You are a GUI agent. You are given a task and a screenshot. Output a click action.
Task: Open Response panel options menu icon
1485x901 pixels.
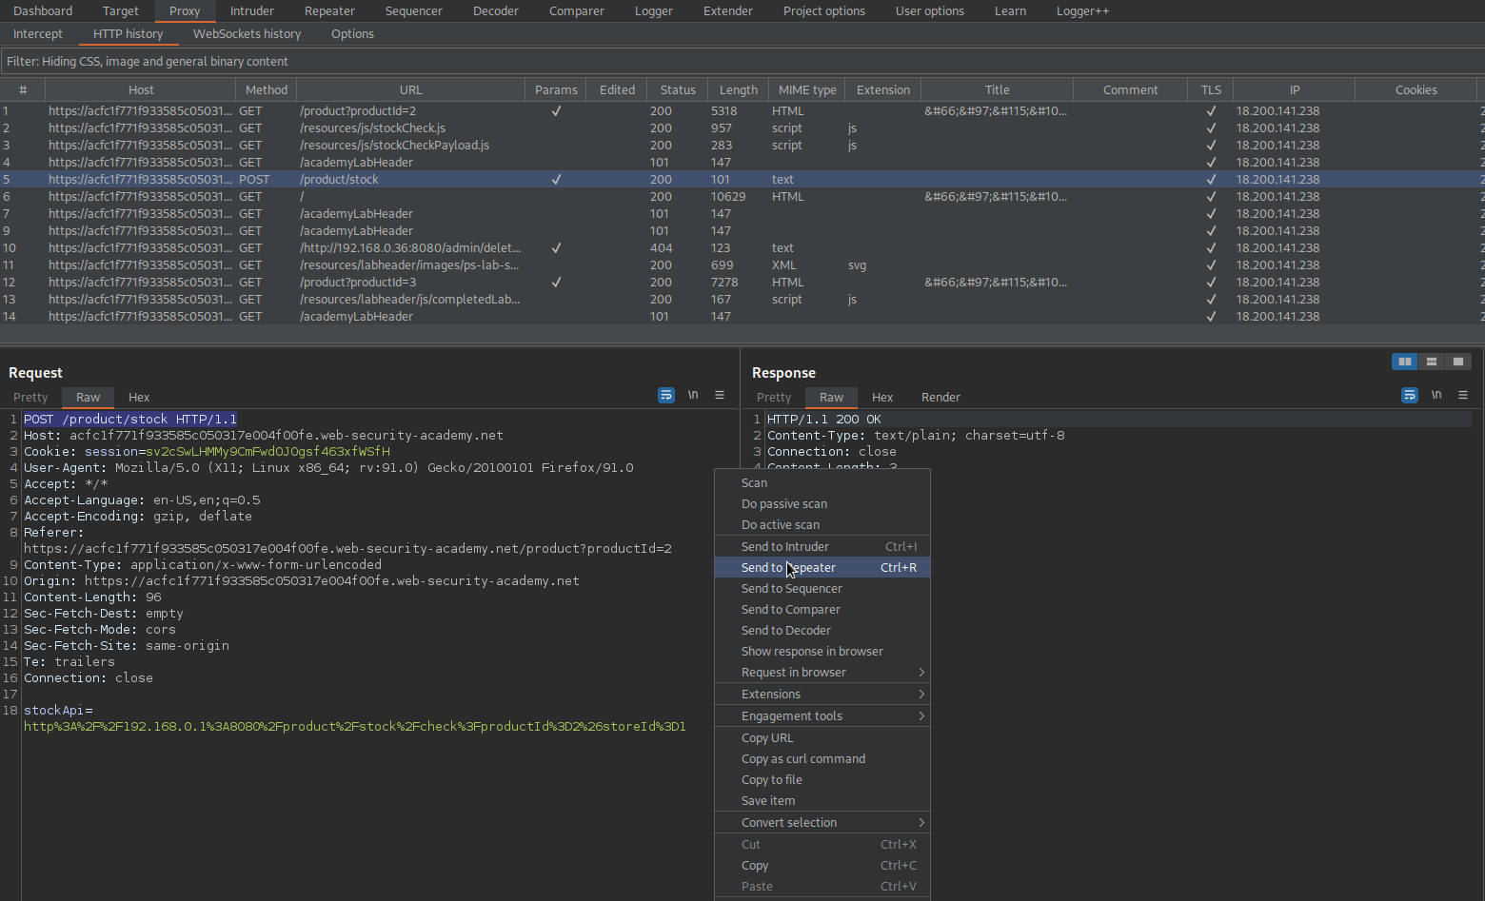[x=1463, y=395]
